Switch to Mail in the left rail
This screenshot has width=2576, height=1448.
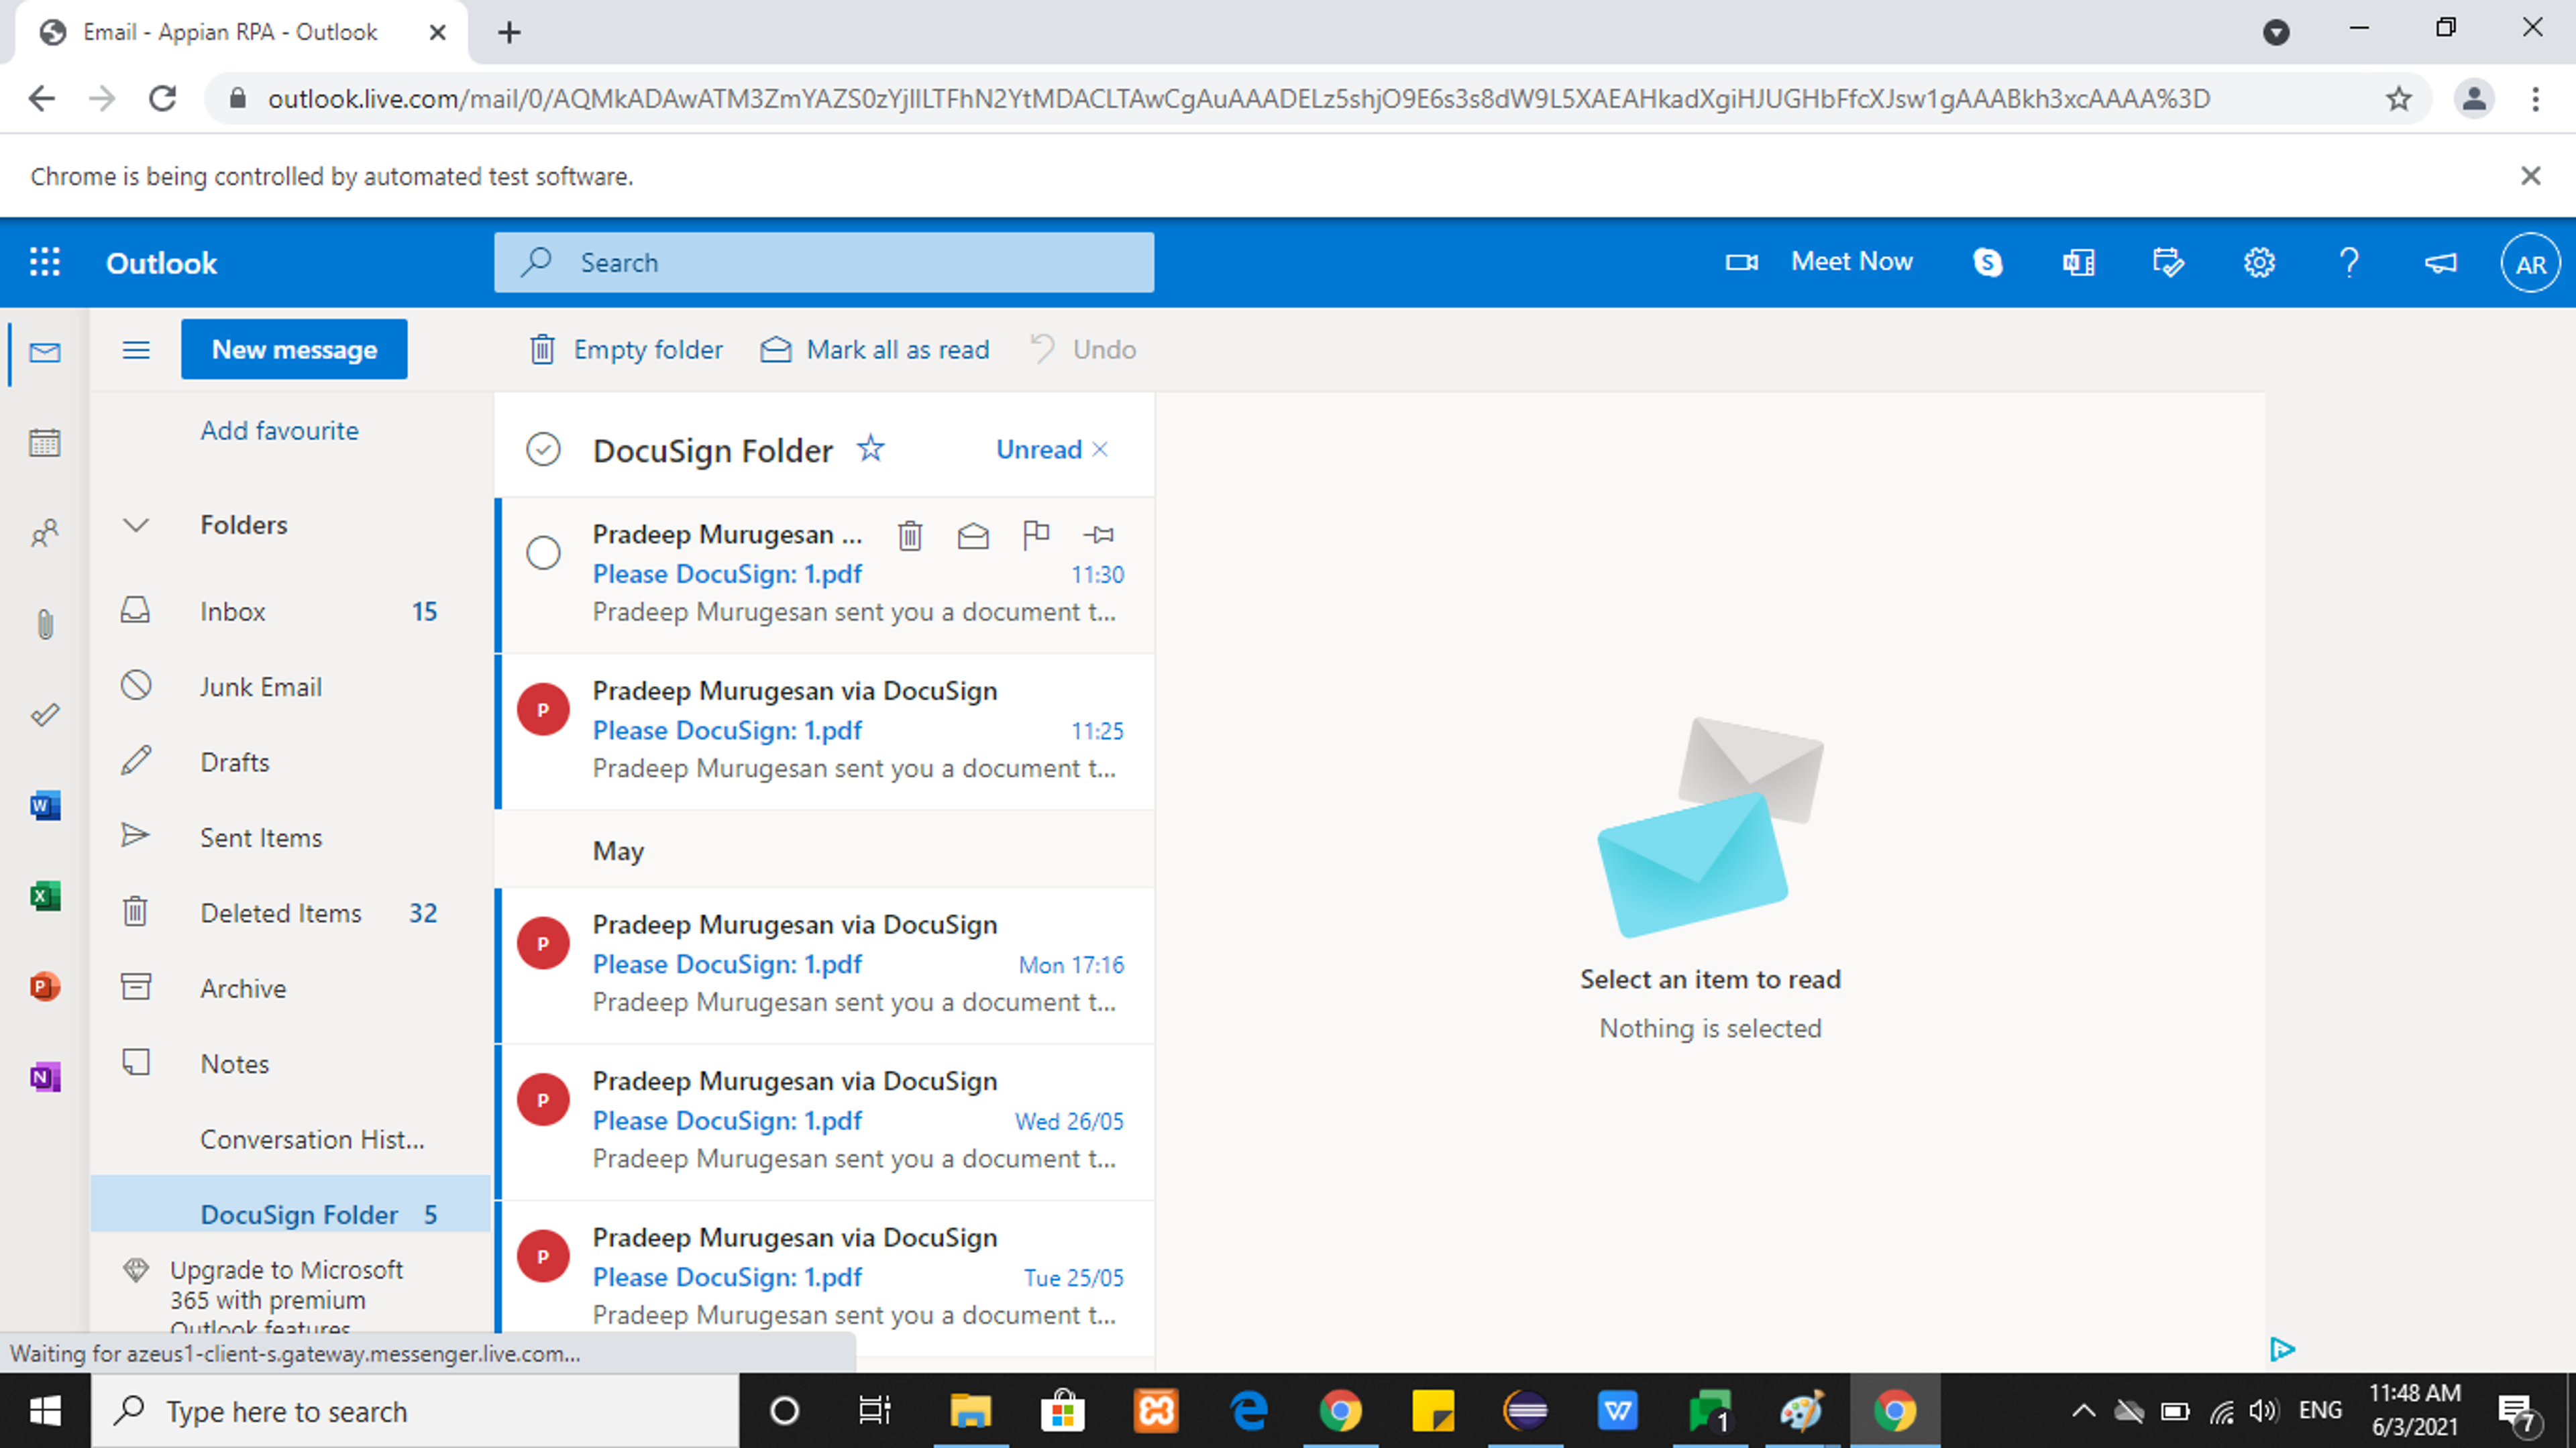click(45, 352)
